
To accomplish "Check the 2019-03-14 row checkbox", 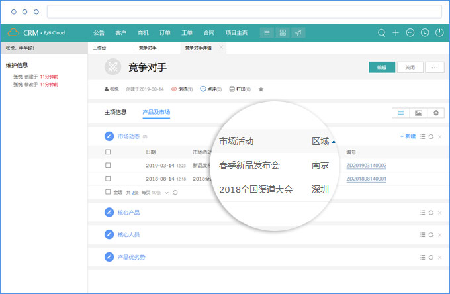I will (108, 165).
